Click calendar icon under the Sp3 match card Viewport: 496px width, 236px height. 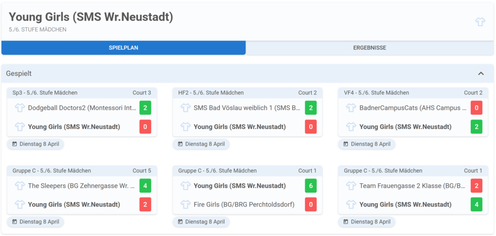[14, 144]
